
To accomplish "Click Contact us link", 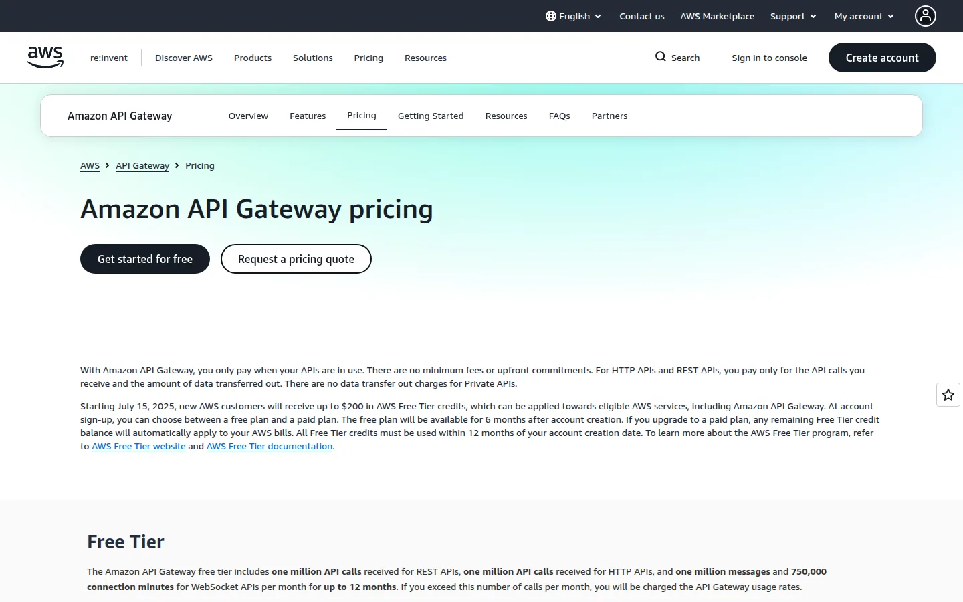I will [642, 16].
